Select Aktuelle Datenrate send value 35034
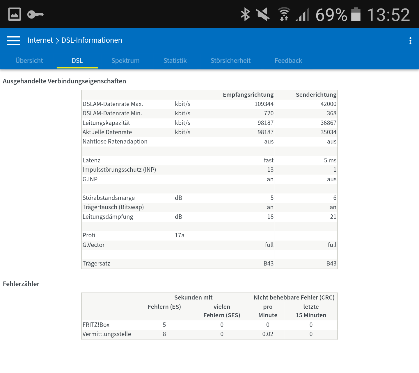 [329, 132]
